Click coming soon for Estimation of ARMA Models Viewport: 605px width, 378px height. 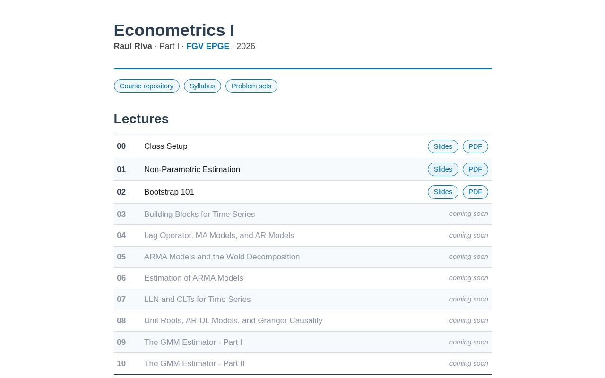(469, 278)
